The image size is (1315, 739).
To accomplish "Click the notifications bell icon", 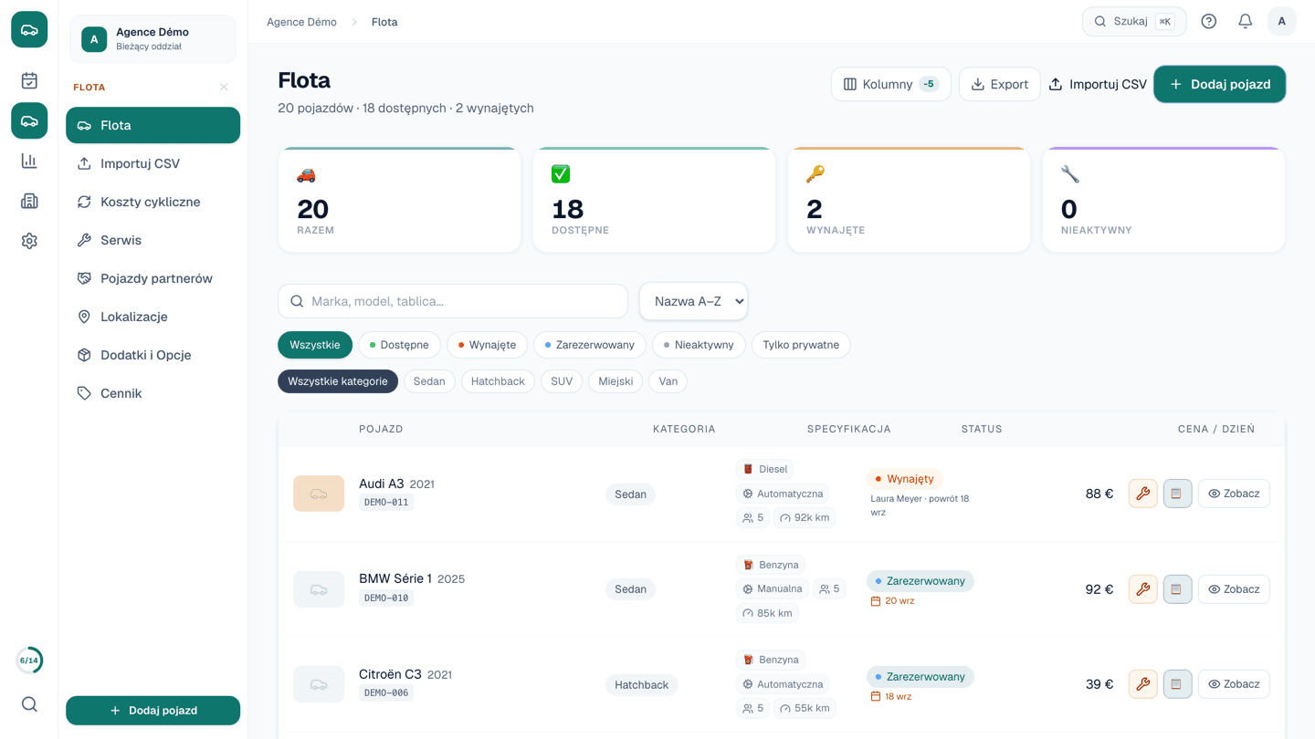I will coord(1245,21).
